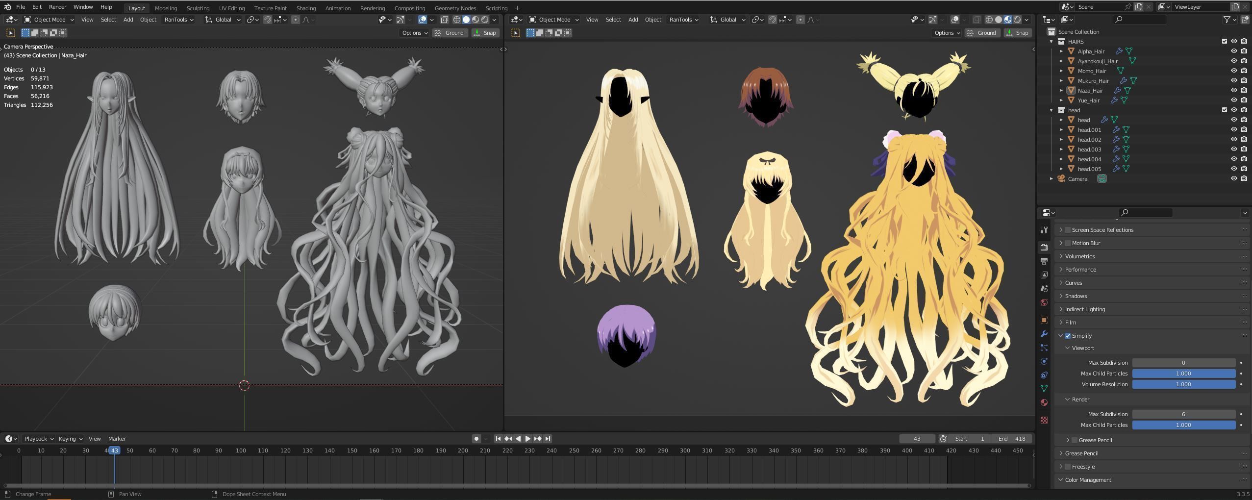The width and height of the screenshot is (1252, 500).
Task: Expand the Shadows panel
Action: coord(1076,296)
